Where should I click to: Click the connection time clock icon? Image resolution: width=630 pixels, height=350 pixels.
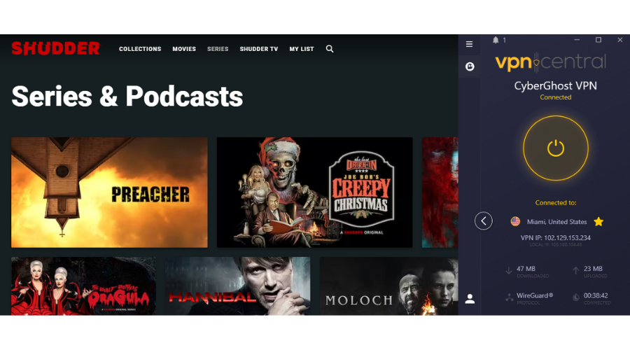point(576,297)
